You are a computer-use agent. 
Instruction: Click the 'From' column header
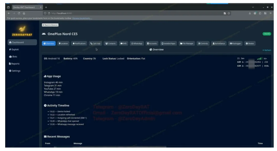tap(47, 143)
